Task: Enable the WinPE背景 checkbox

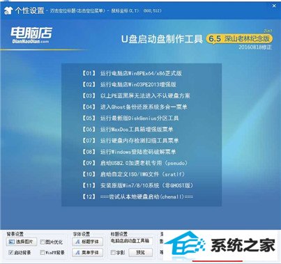Action: click(x=43, y=252)
